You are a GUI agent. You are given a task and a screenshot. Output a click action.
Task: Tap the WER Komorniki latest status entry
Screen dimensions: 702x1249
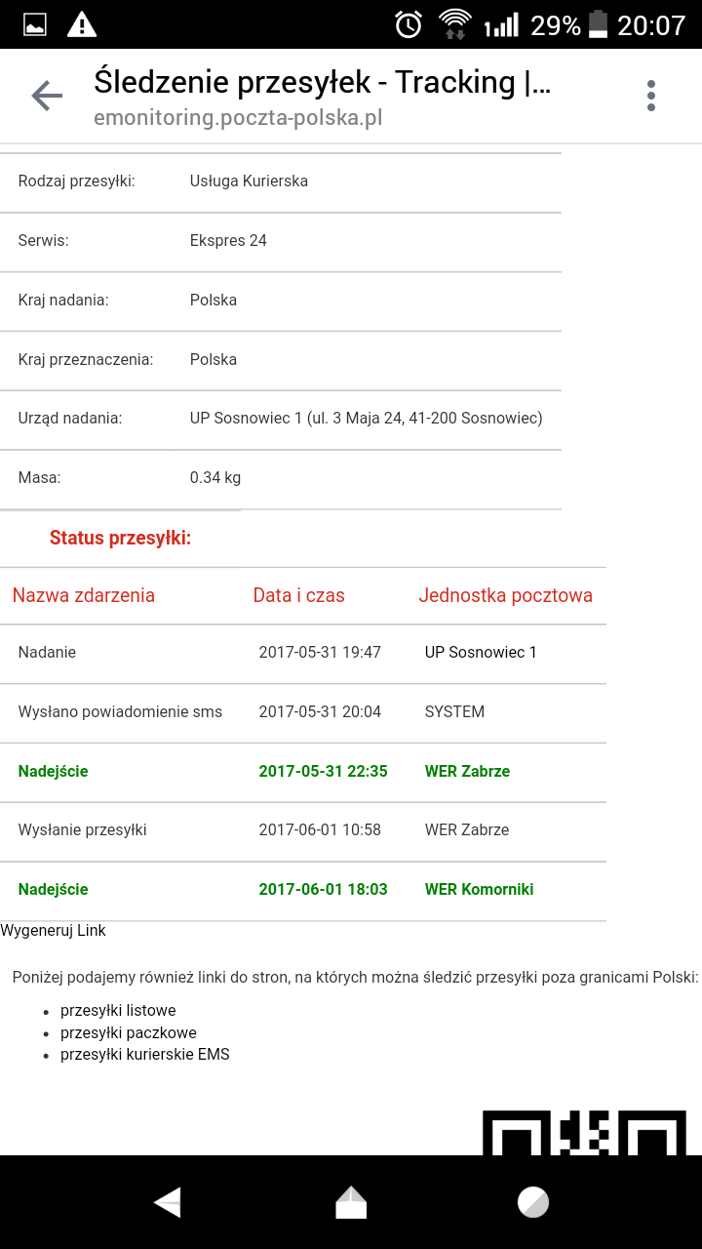tap(480, 890)
